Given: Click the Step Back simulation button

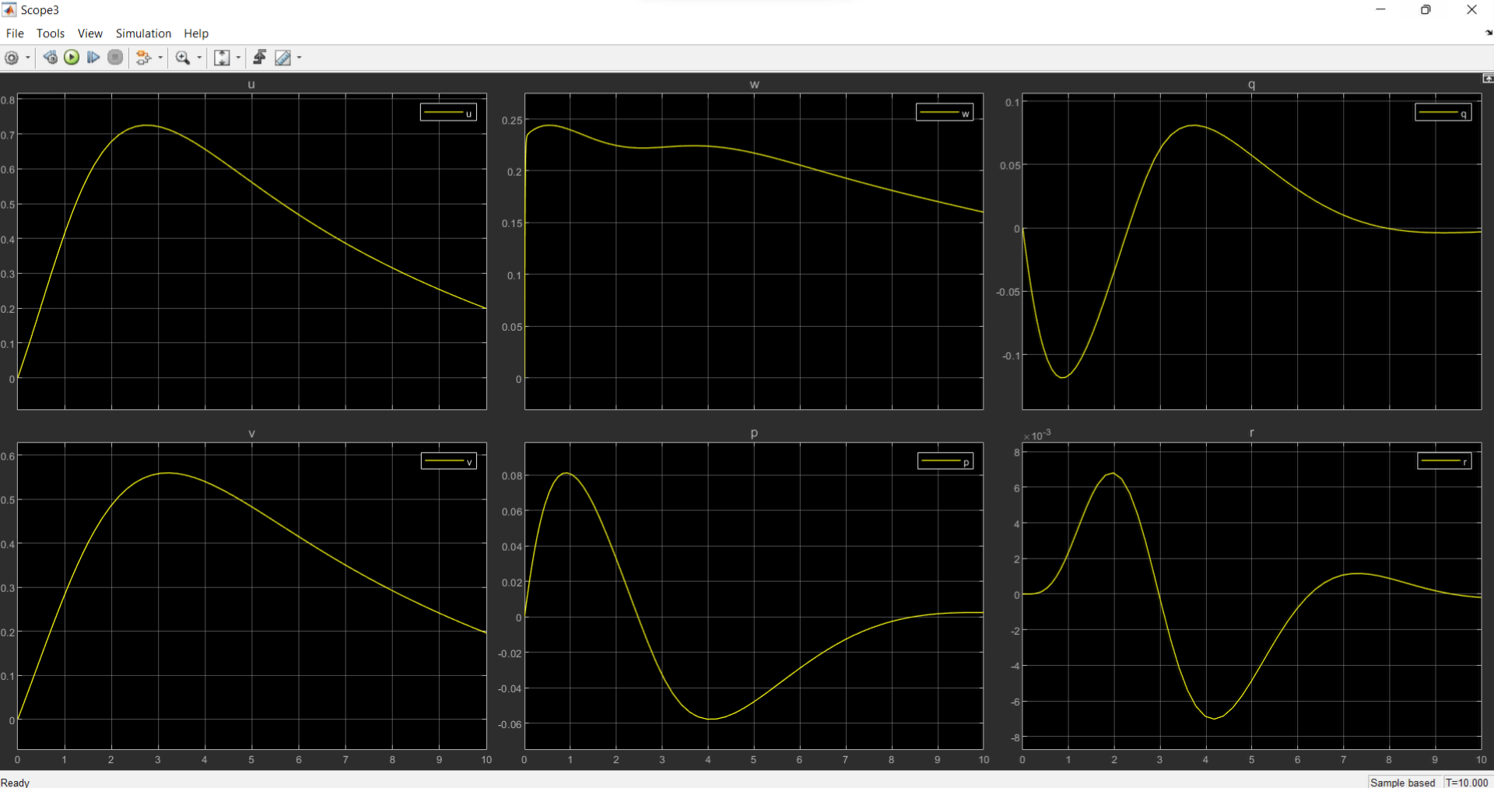Looking at the screenshot, I should coord(51,58).
